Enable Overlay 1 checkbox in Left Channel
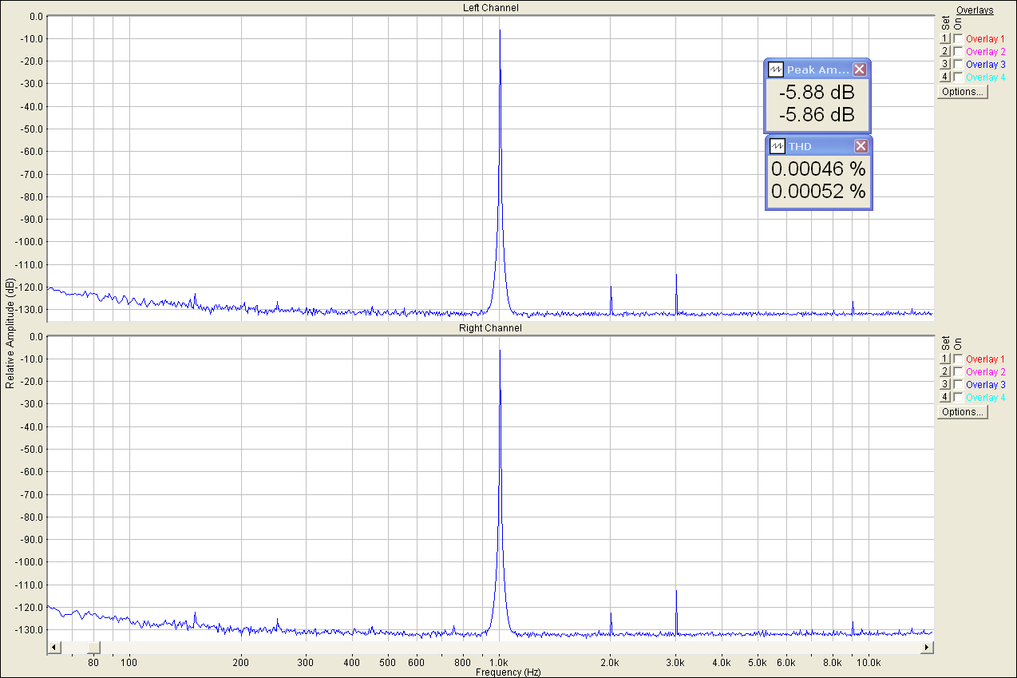The image size is (1017, 678). tap(958, 38)
